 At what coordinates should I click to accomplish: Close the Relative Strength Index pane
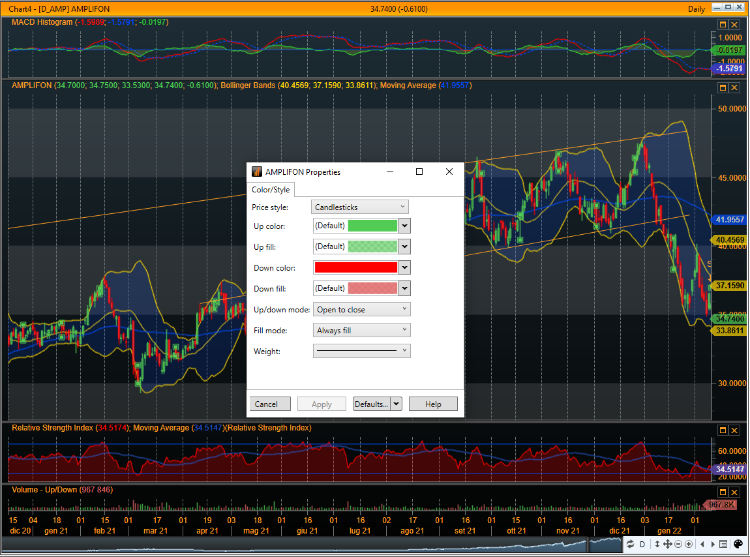pos(734,430)
